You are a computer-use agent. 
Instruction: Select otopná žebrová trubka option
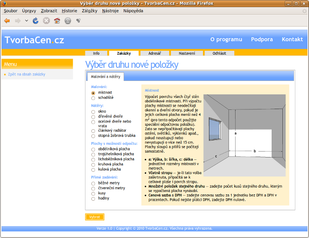[93, 136]
